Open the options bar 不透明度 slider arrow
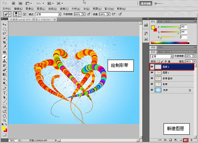The image size is (198, 143). tap(84, 14)
